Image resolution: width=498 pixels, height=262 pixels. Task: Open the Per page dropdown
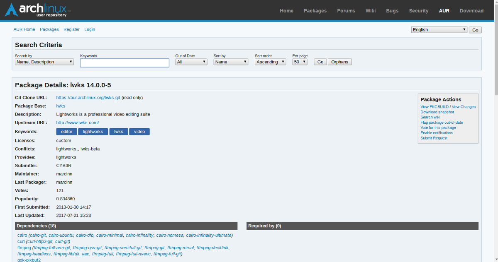pos(300,62)
